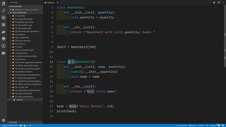Place cursor on line 9 shelf assignment
This screenshot has height=127, width=226.
pos(76,47)
